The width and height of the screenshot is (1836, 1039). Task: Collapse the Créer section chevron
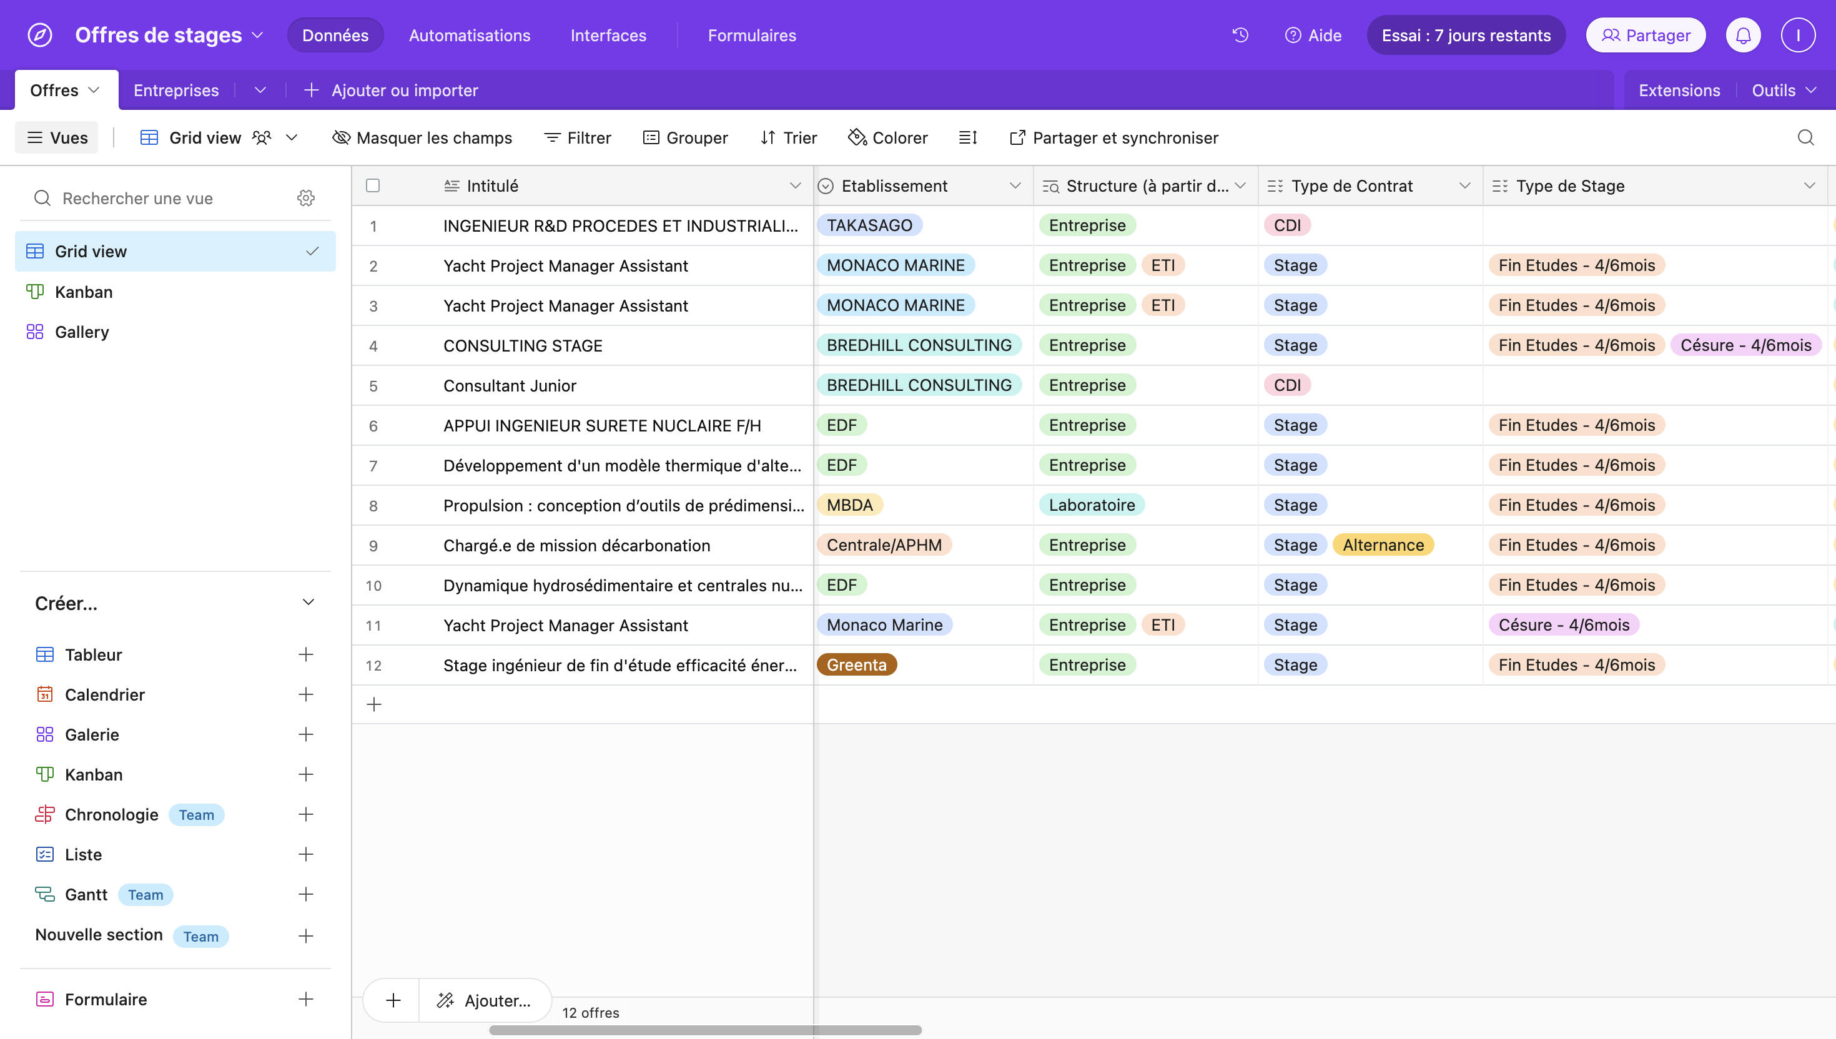pyautogui.click(x=308, y=603)
